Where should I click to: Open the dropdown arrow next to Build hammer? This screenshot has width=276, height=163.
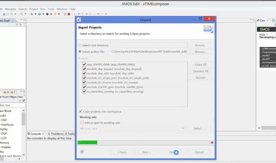point(25,14)
